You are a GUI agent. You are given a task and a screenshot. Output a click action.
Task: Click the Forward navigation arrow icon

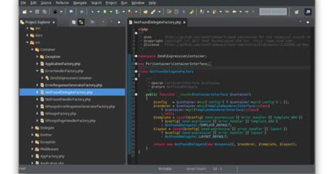tap(247, 12)
